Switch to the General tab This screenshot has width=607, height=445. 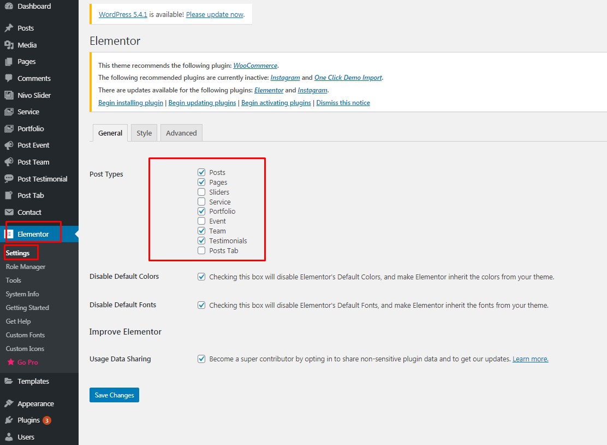[110, 133]
